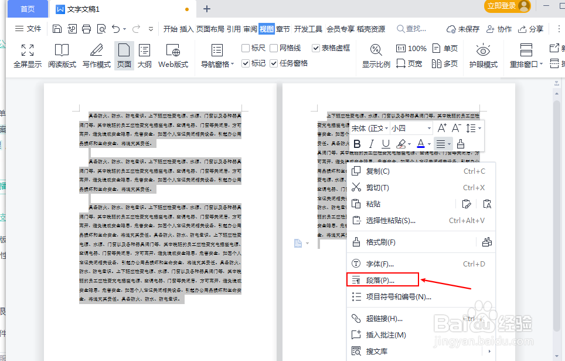Screen dimensions: 565x361
Task: Select Page width (页宽) zoom
Action: 409,64
